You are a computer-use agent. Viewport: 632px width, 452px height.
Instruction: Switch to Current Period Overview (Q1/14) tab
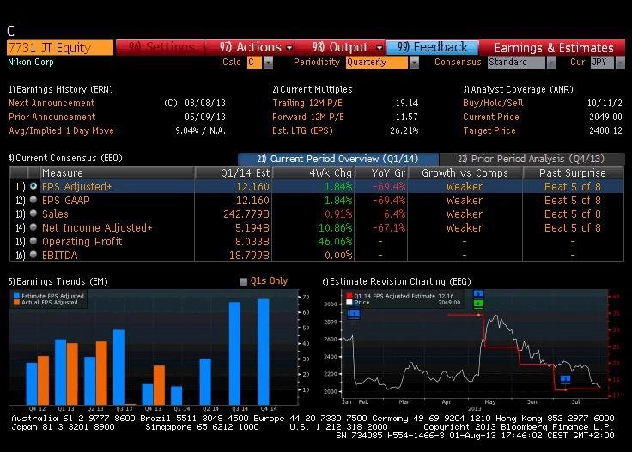pos(337,159)
